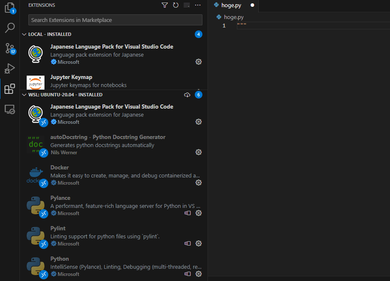Open Pylance extension title
Image resolution: width=390 pixels, height=281 pixels.
click(60, 198)
